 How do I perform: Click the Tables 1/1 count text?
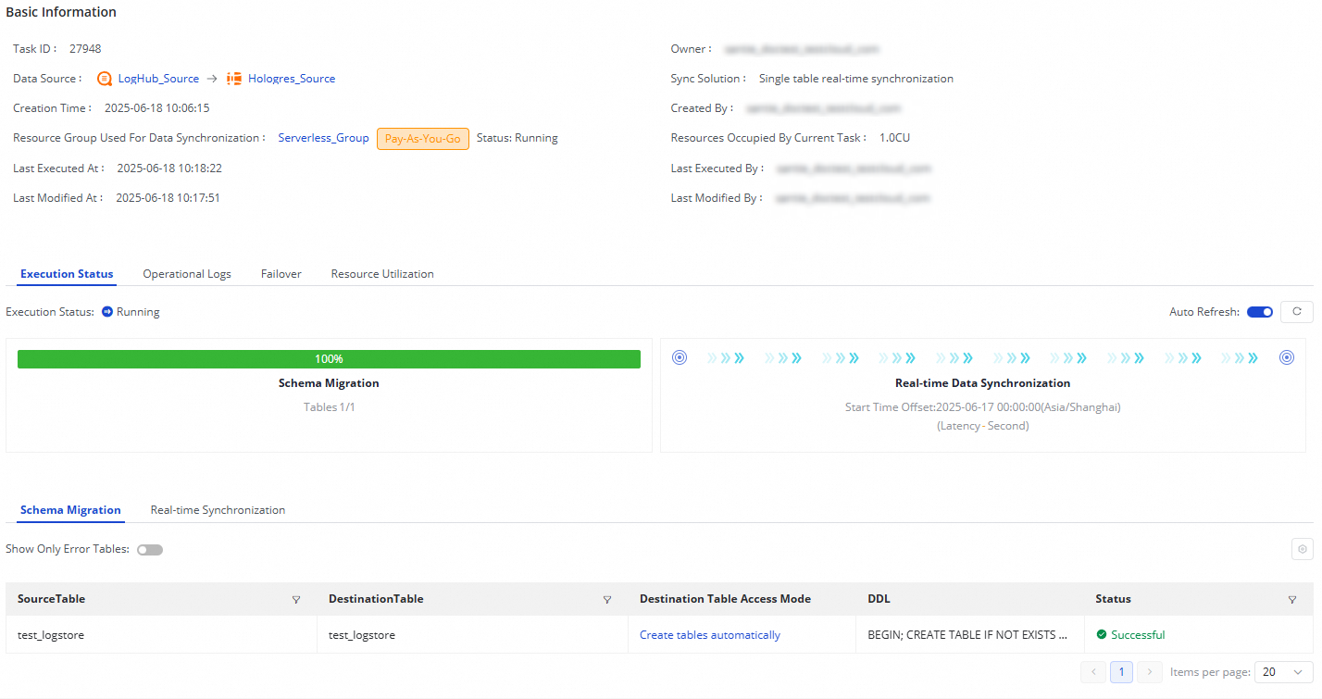[329, 407]
